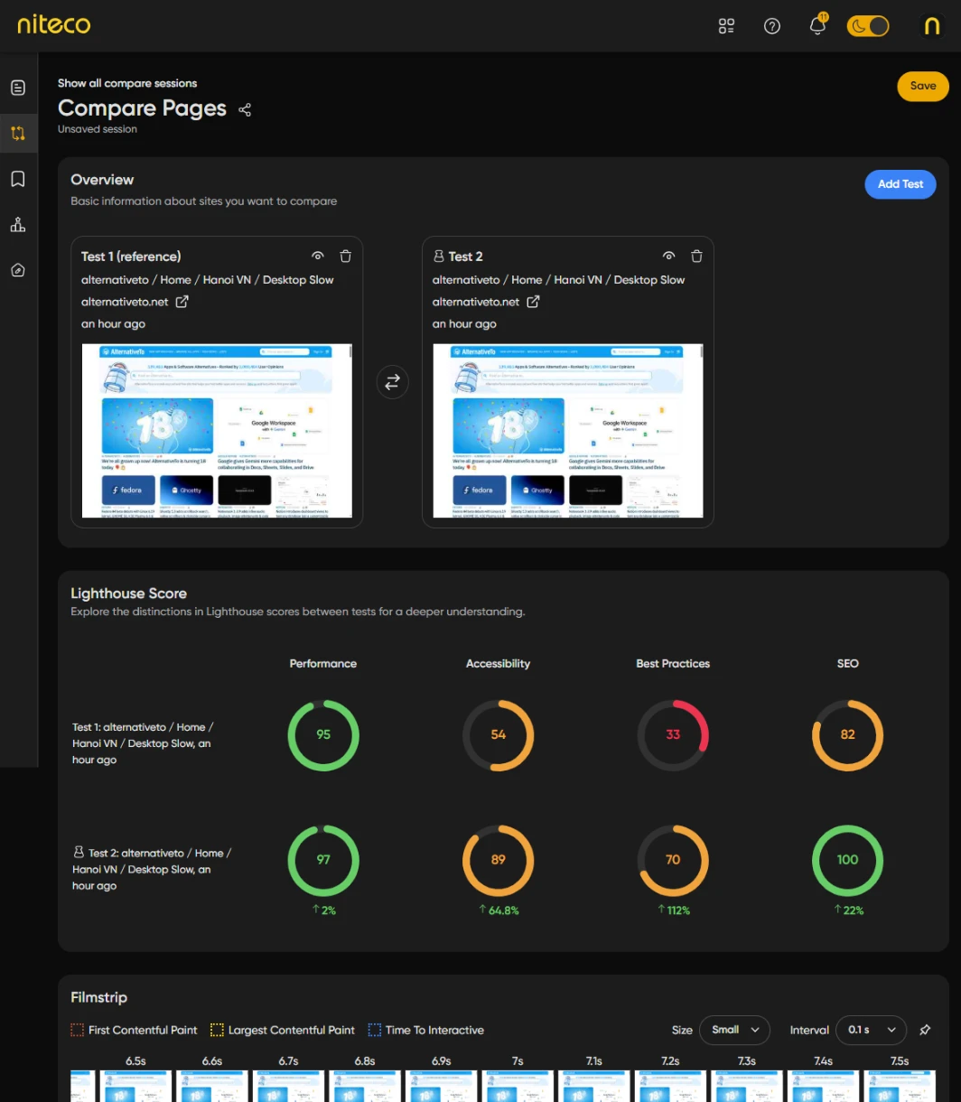Image resolution: width=961 pixels, height=1102 pixels.
Task: Open the user account avatar menu
Action: 933,26
